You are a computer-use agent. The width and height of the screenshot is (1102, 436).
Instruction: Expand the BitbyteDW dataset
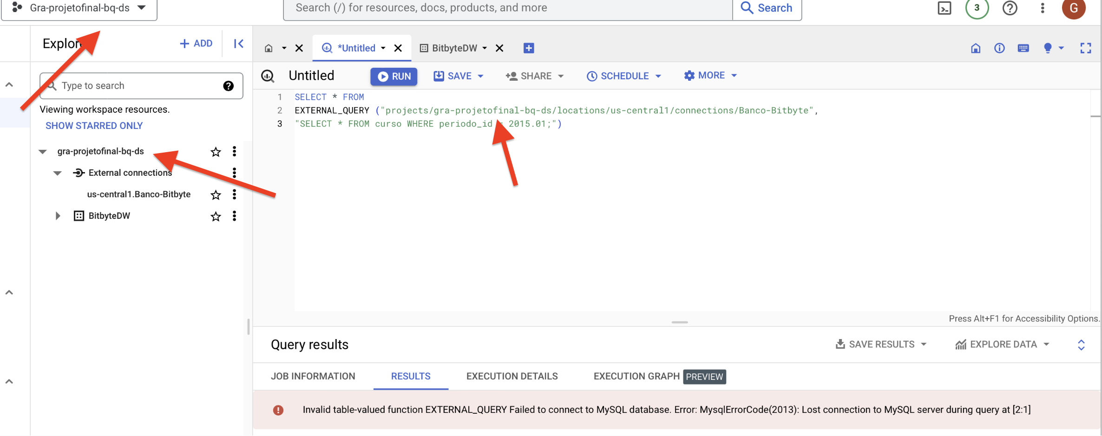[58, 216]
